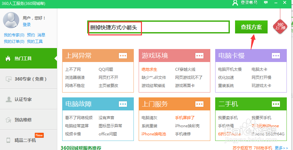293x150 pixels.
Task: Select 绝地求生 game entry
Action: pyautogui.click(x=149, y=69)
